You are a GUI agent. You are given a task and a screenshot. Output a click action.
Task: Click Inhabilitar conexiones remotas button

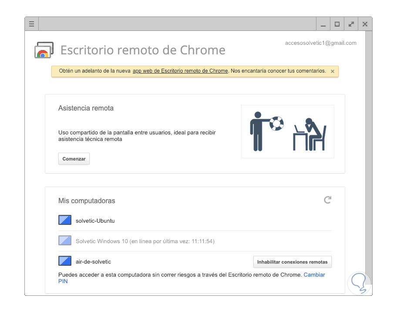[293, 262]
